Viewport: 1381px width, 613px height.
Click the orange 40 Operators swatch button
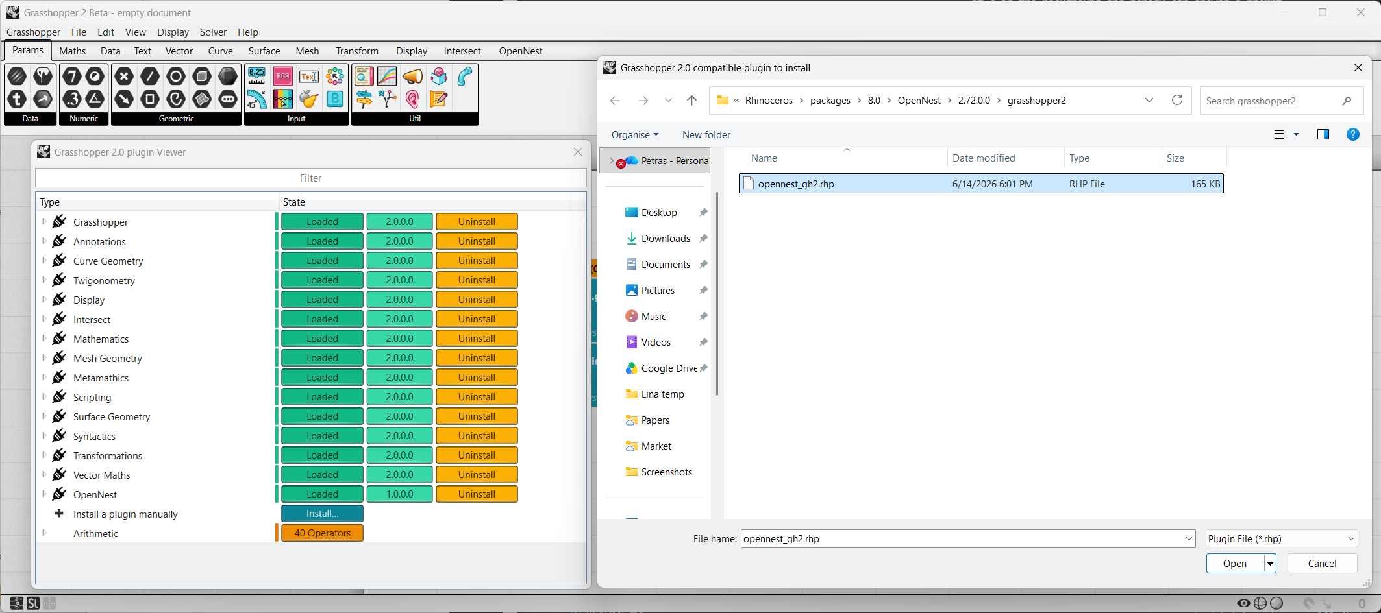click(x=322, y=533)
